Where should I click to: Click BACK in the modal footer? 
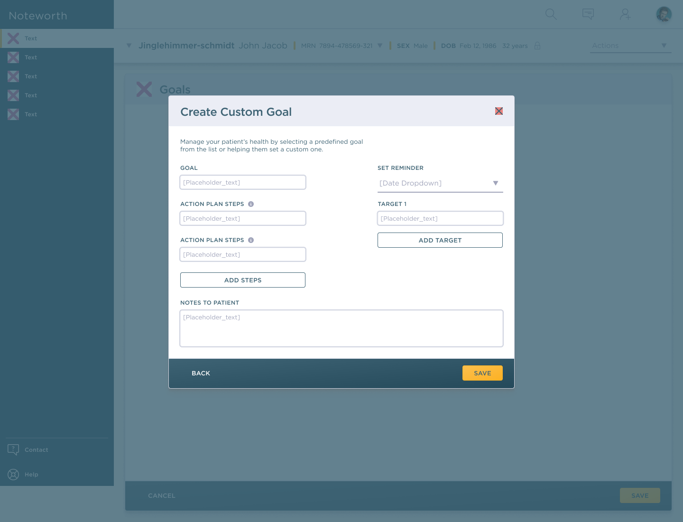pyautogui.click(x=201, y=373)
